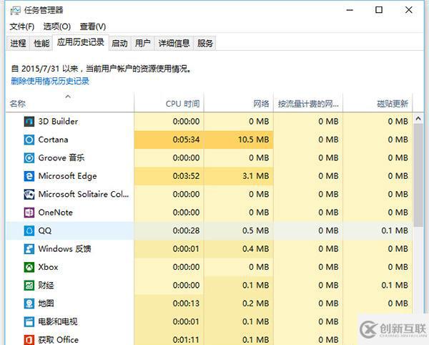Select the 获取 Office row name
This screenshot has height=345, width=429.
click(x=59, y=340)
